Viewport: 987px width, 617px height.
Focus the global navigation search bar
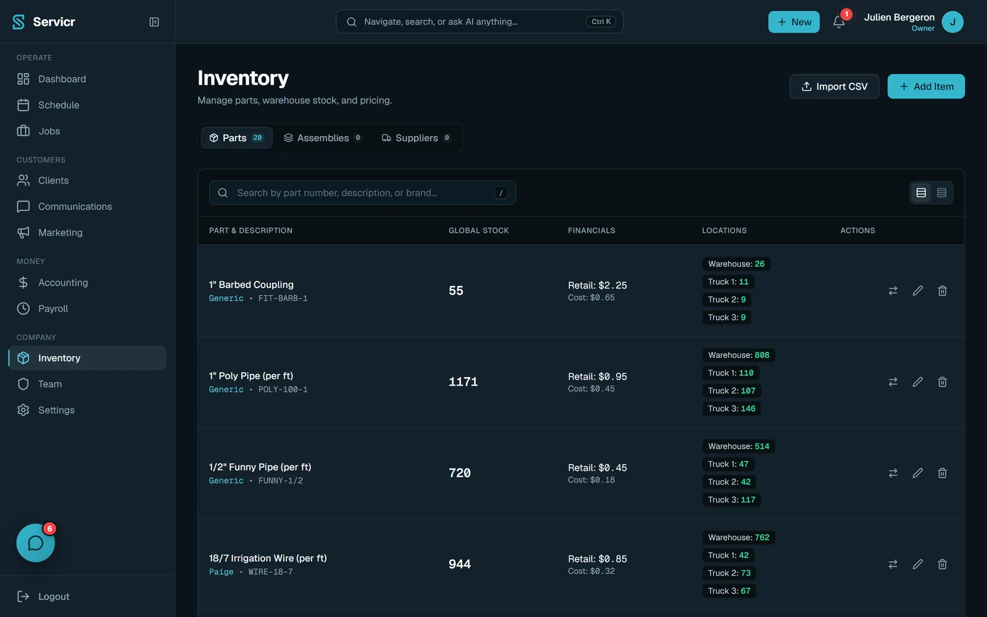coord(479,22)
